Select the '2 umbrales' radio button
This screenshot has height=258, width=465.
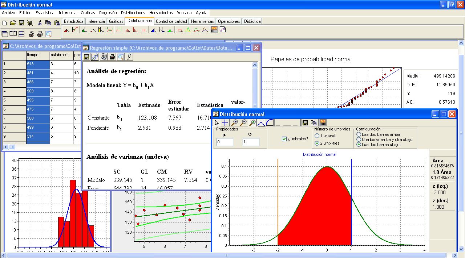pos(317,143)
